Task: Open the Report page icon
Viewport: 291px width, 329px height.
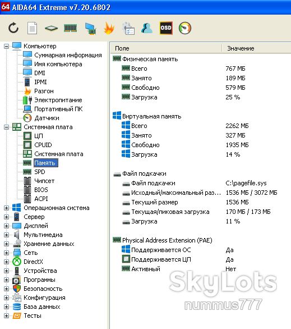Action: tap(32, 28)
